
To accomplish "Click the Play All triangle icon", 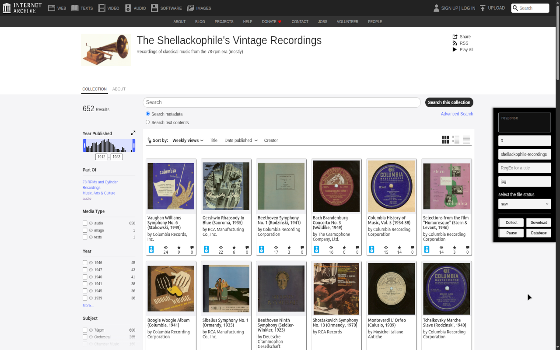I will [455, 50].
